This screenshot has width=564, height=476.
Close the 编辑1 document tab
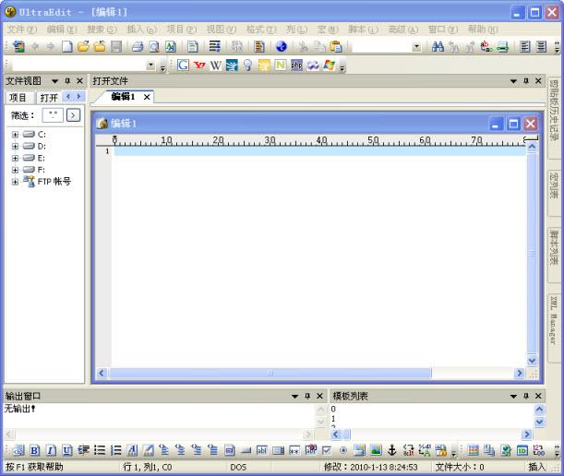click(x=147, y=97)
